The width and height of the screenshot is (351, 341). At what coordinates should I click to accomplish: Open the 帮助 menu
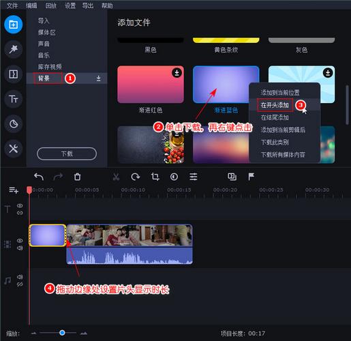[107, 5]
